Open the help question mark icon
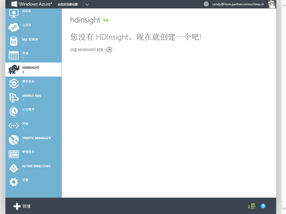This screenshot has height=214, width=286. click(263, 206)
